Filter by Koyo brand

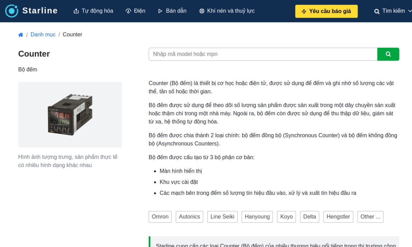pyautogui.click(x=286, y=217)
